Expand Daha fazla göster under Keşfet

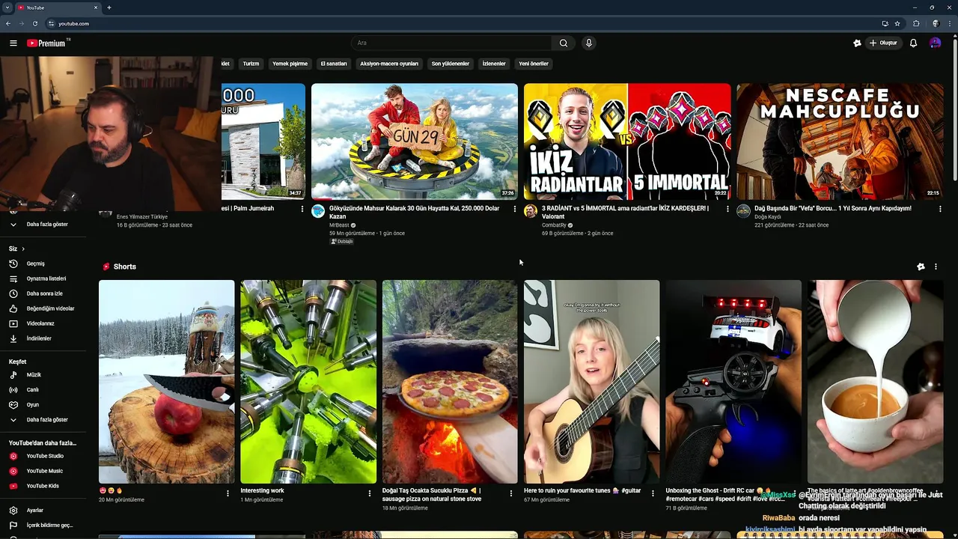[43, 420]
